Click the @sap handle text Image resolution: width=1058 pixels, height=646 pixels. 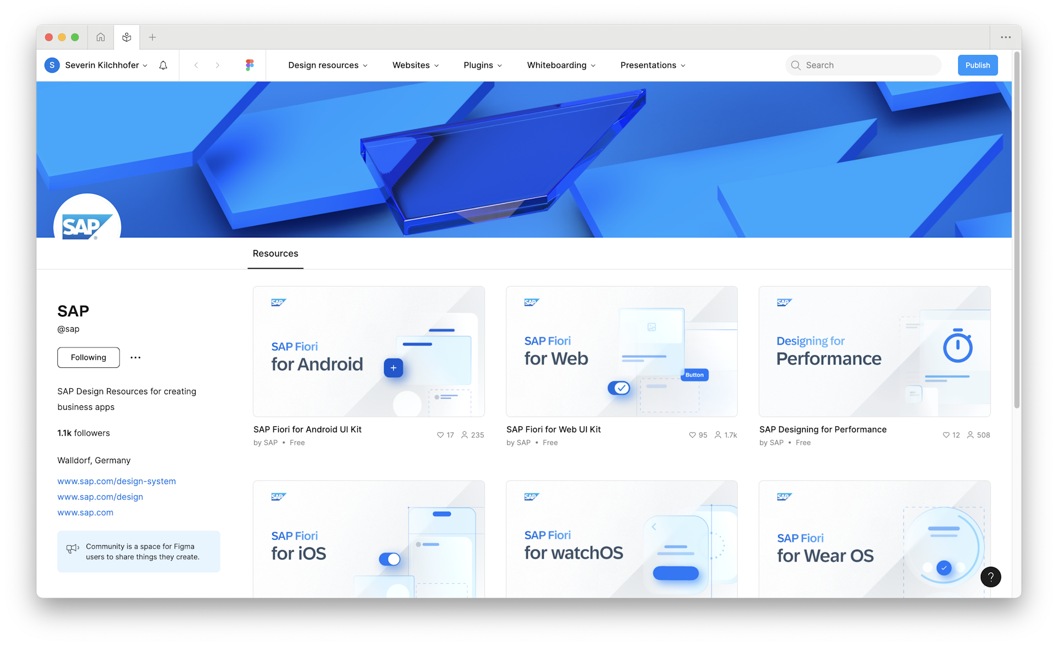click(x=68, y=329)
